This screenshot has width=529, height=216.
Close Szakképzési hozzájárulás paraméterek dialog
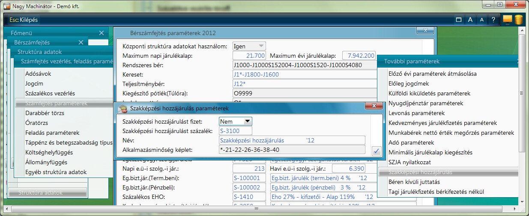(x=374, y=106)
